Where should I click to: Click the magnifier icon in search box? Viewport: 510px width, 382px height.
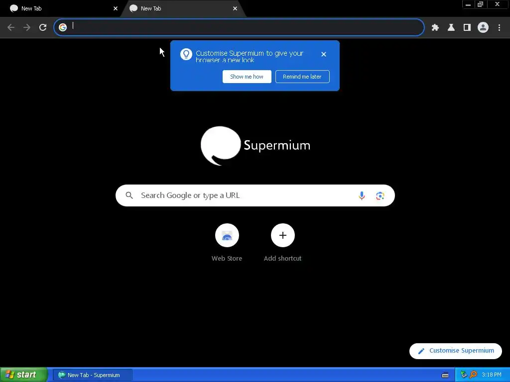tap(129, 195)
